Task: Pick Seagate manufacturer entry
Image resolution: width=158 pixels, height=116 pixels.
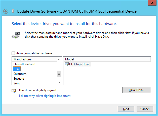Action: click(19, 79)
